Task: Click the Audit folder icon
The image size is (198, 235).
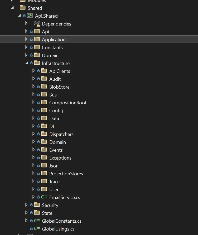Action: tap(44, 78)
